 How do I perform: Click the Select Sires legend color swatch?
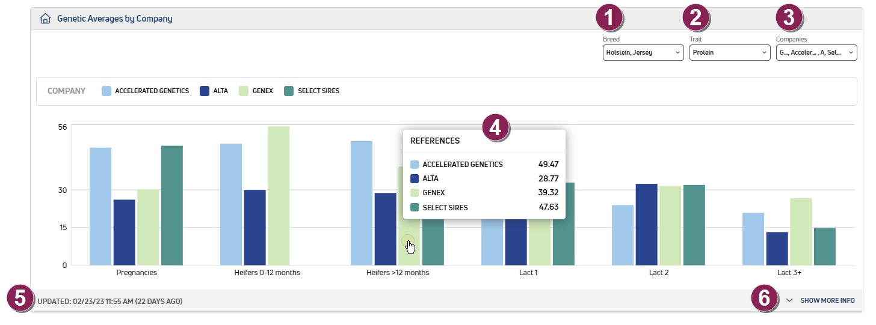(x=289, y=91)
